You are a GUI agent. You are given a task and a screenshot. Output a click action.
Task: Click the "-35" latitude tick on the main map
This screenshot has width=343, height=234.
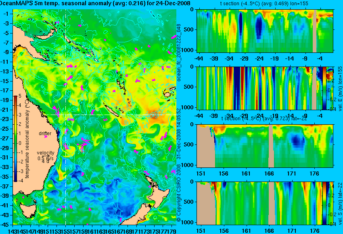pos(5,177)
